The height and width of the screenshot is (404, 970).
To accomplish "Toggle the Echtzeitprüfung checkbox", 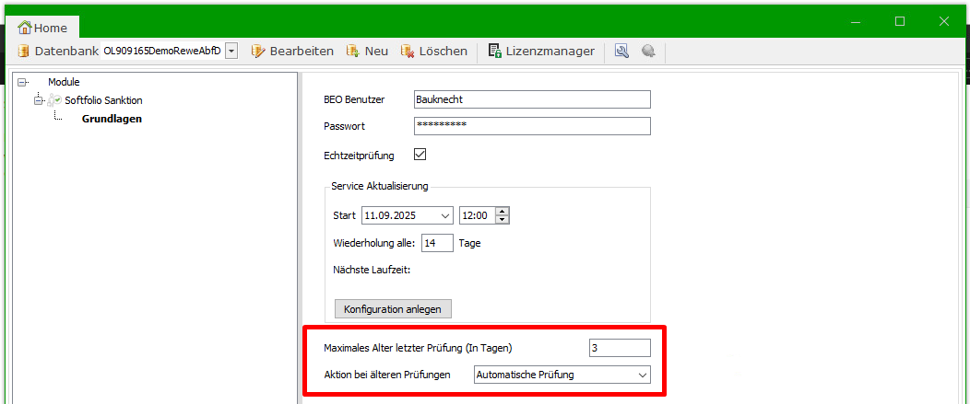I will 420,155.
